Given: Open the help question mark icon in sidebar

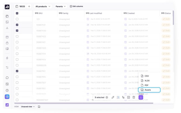Looking at the screenshot, I should [7, 90].
